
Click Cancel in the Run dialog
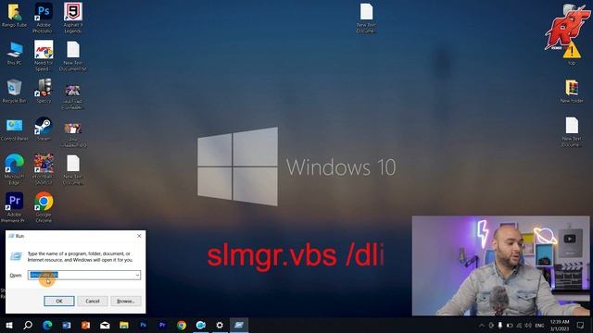(x=93, y=301)
